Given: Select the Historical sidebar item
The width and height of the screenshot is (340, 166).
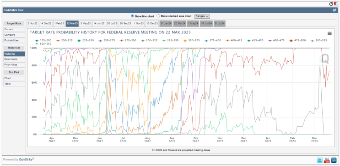Looking at the screenshot, I should pos(14,54).
